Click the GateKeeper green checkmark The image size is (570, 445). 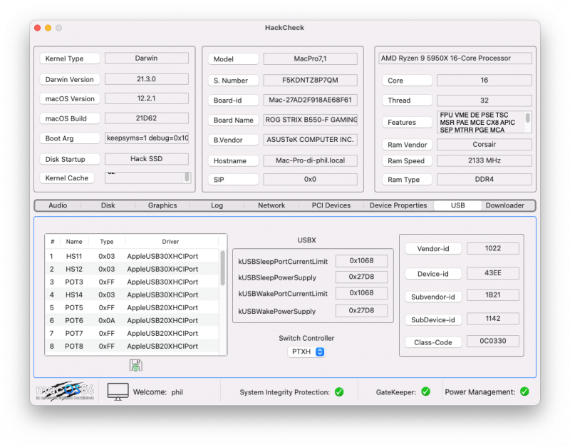point(425,392)
